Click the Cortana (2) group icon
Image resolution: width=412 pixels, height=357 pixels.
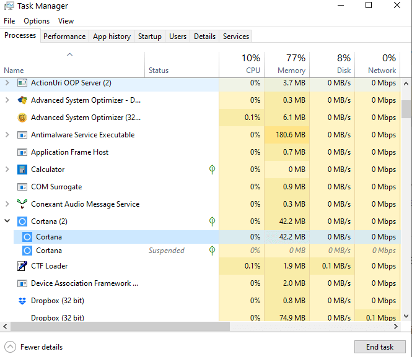coord(22,222)
